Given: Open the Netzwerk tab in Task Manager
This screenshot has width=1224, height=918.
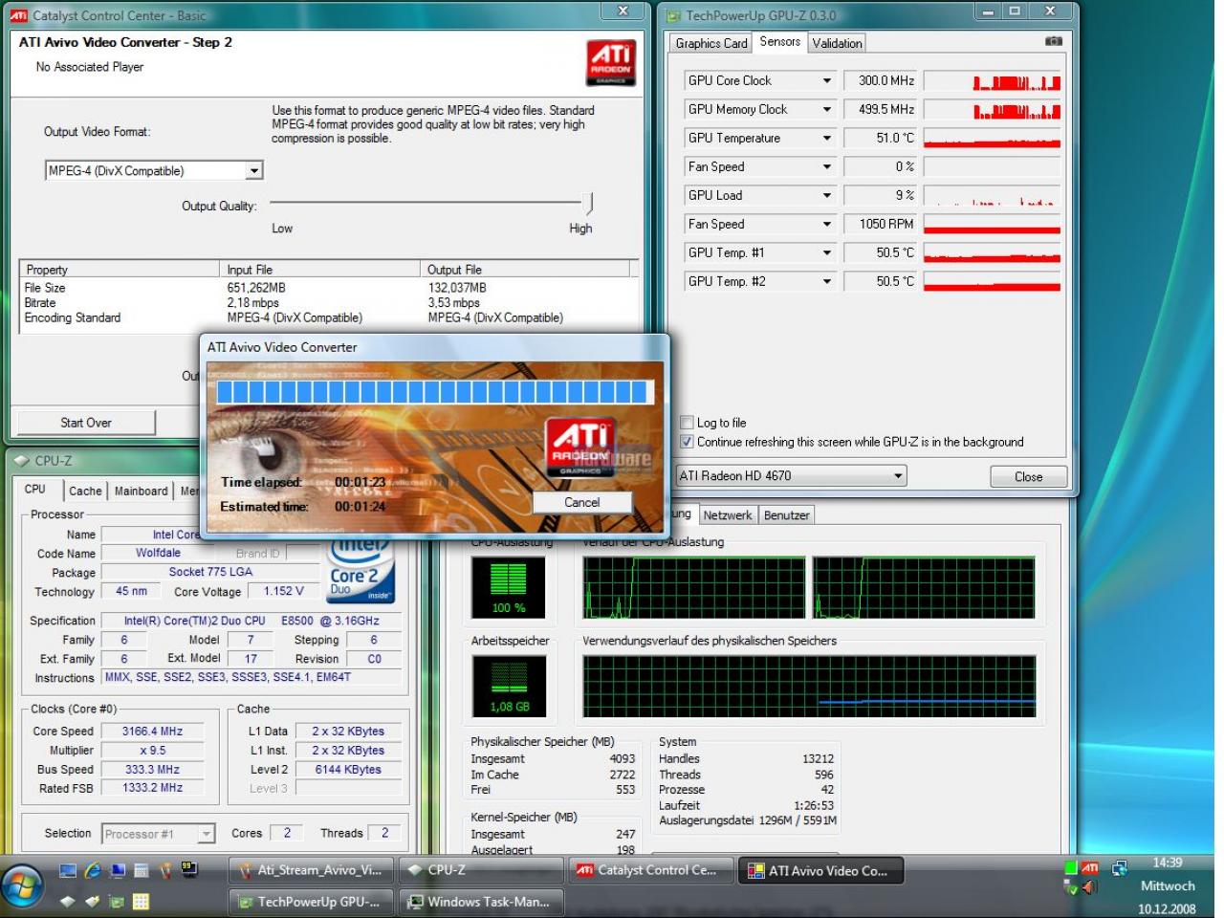Looking at the screenshot, I should pyautogui.click(x=728, y=515).
